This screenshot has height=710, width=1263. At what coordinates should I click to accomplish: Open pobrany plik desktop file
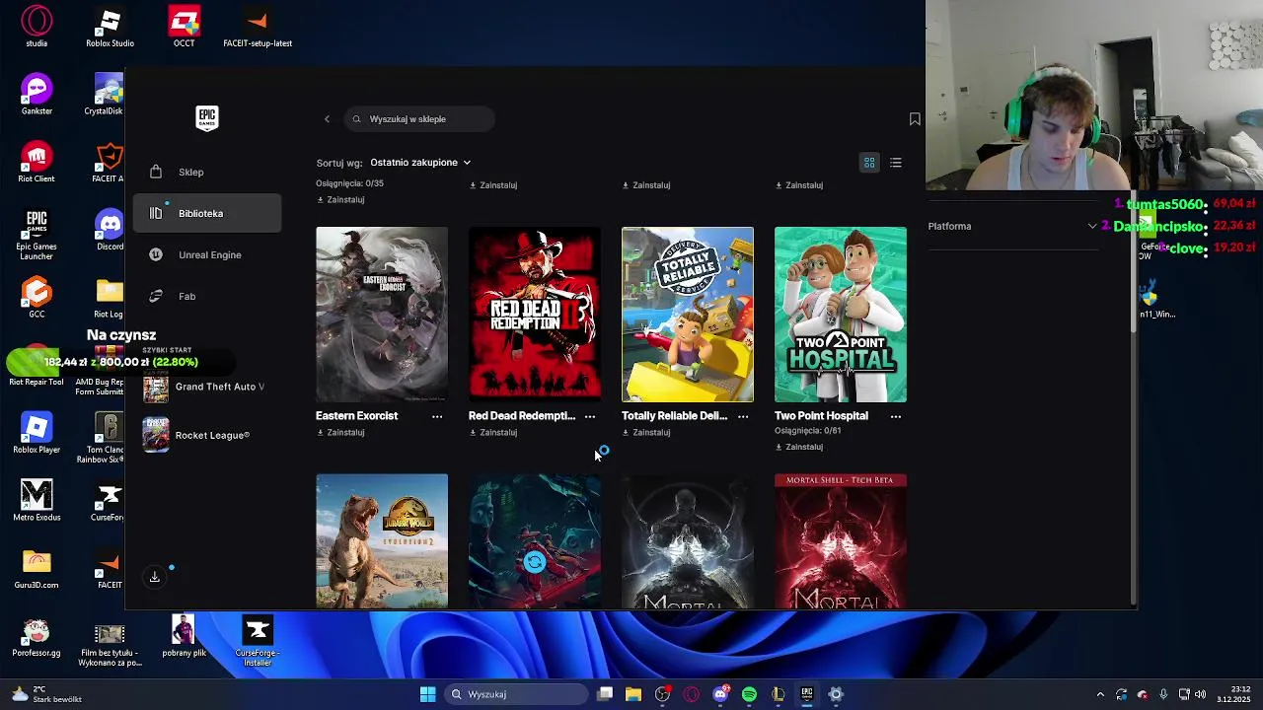tap(184, 636)
